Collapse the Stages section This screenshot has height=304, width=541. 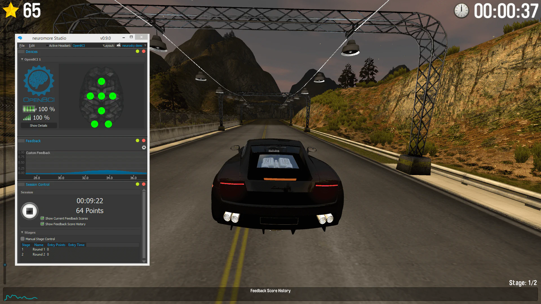point(22,233)
